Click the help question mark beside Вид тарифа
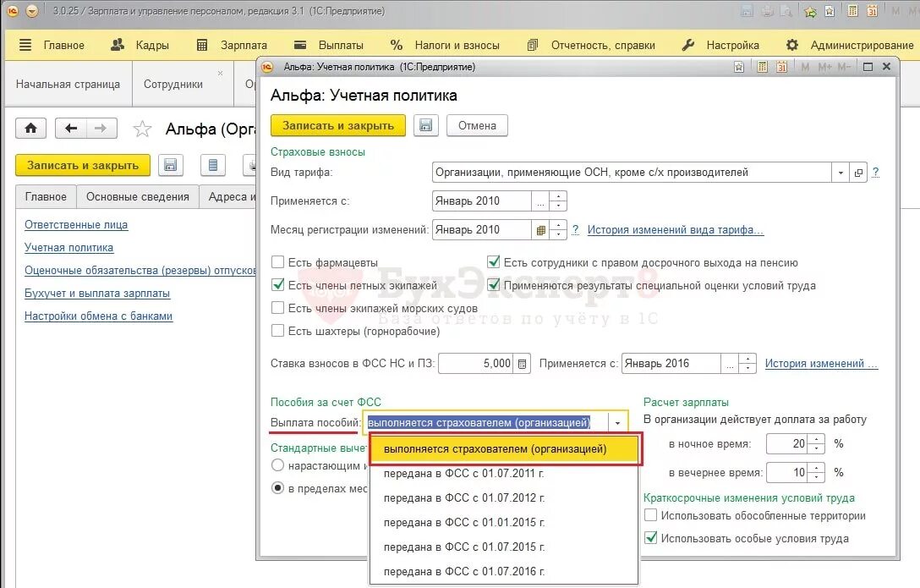Viewport: 920px width, 588px height. coord(875,172)
